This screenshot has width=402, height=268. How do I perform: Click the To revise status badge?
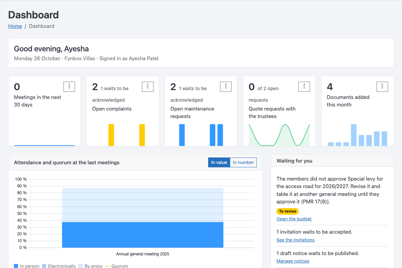point(288,211)
